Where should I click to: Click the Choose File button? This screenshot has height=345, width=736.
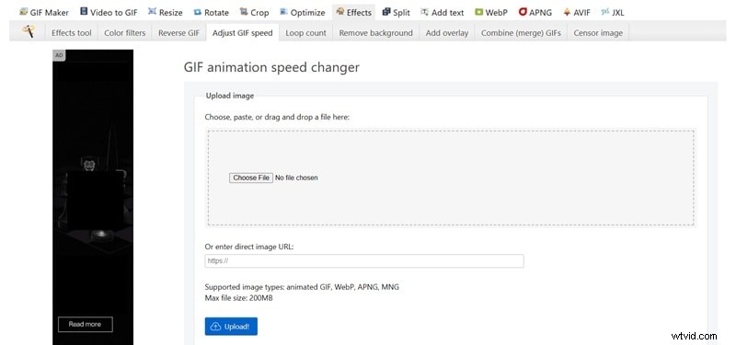click(250, 178)
